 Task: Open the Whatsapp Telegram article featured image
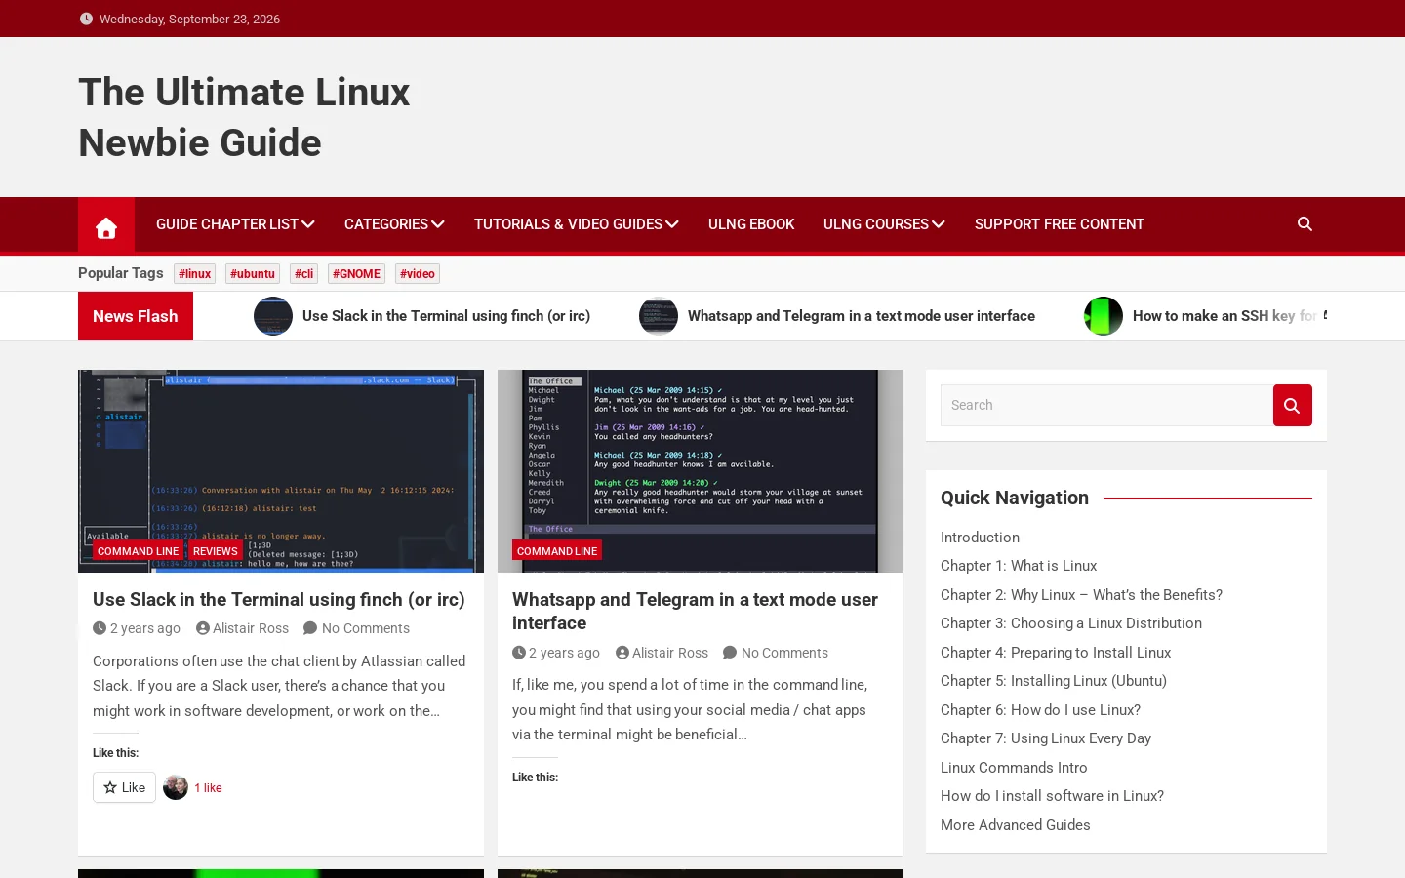[x=700, y=471]
